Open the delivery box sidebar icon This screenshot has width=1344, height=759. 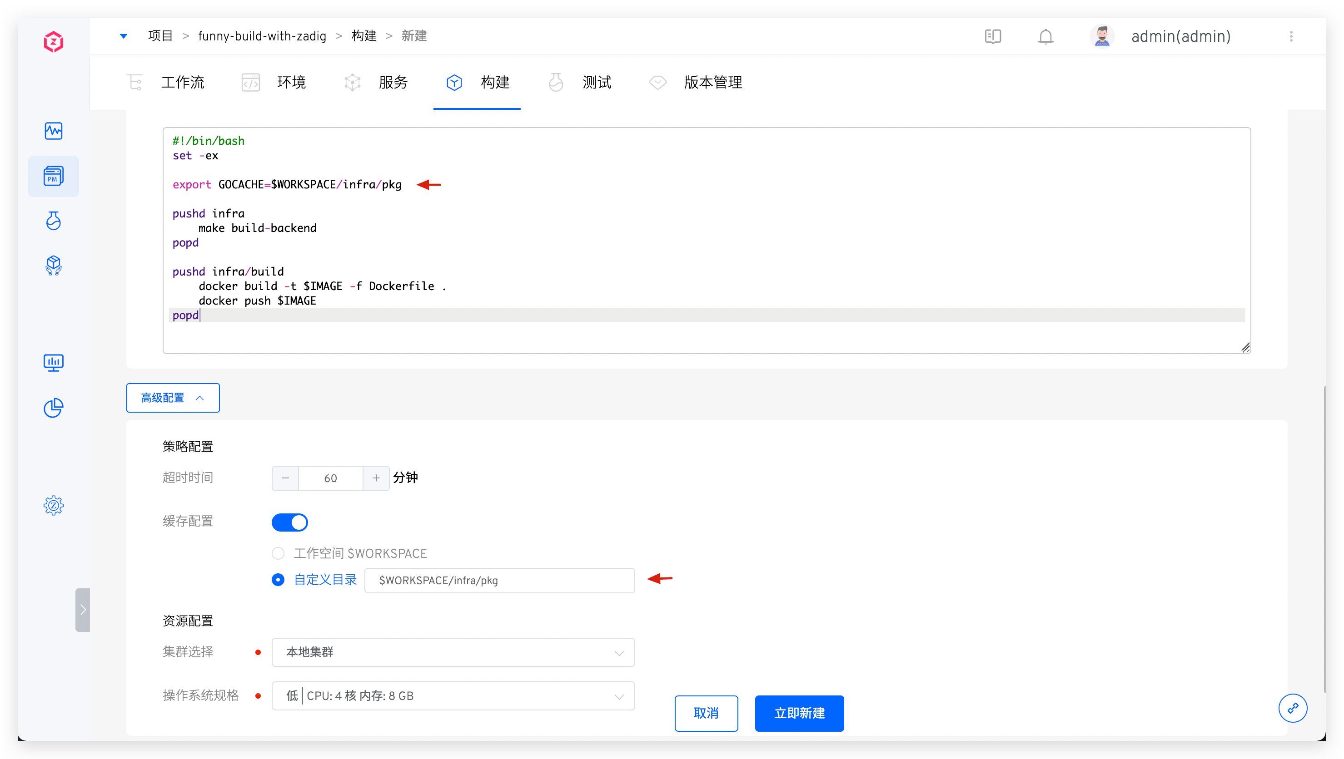tap(53, 266)
